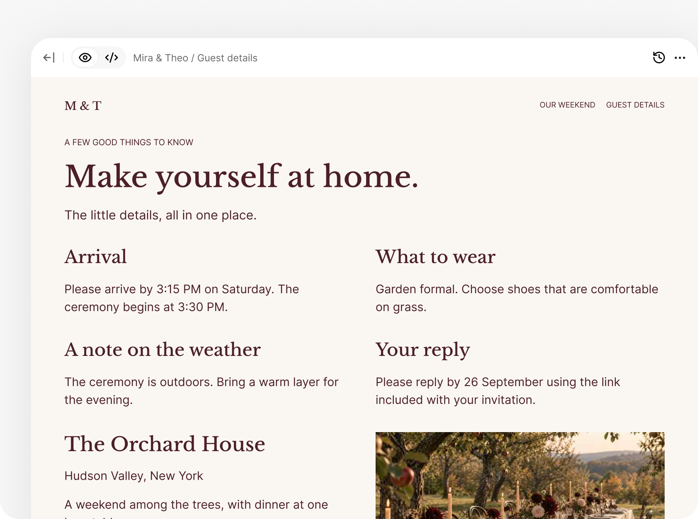The width and height of the screenshot is (698, 519).
Task: Click the A note on the weather heading
Action: (162, 350)
